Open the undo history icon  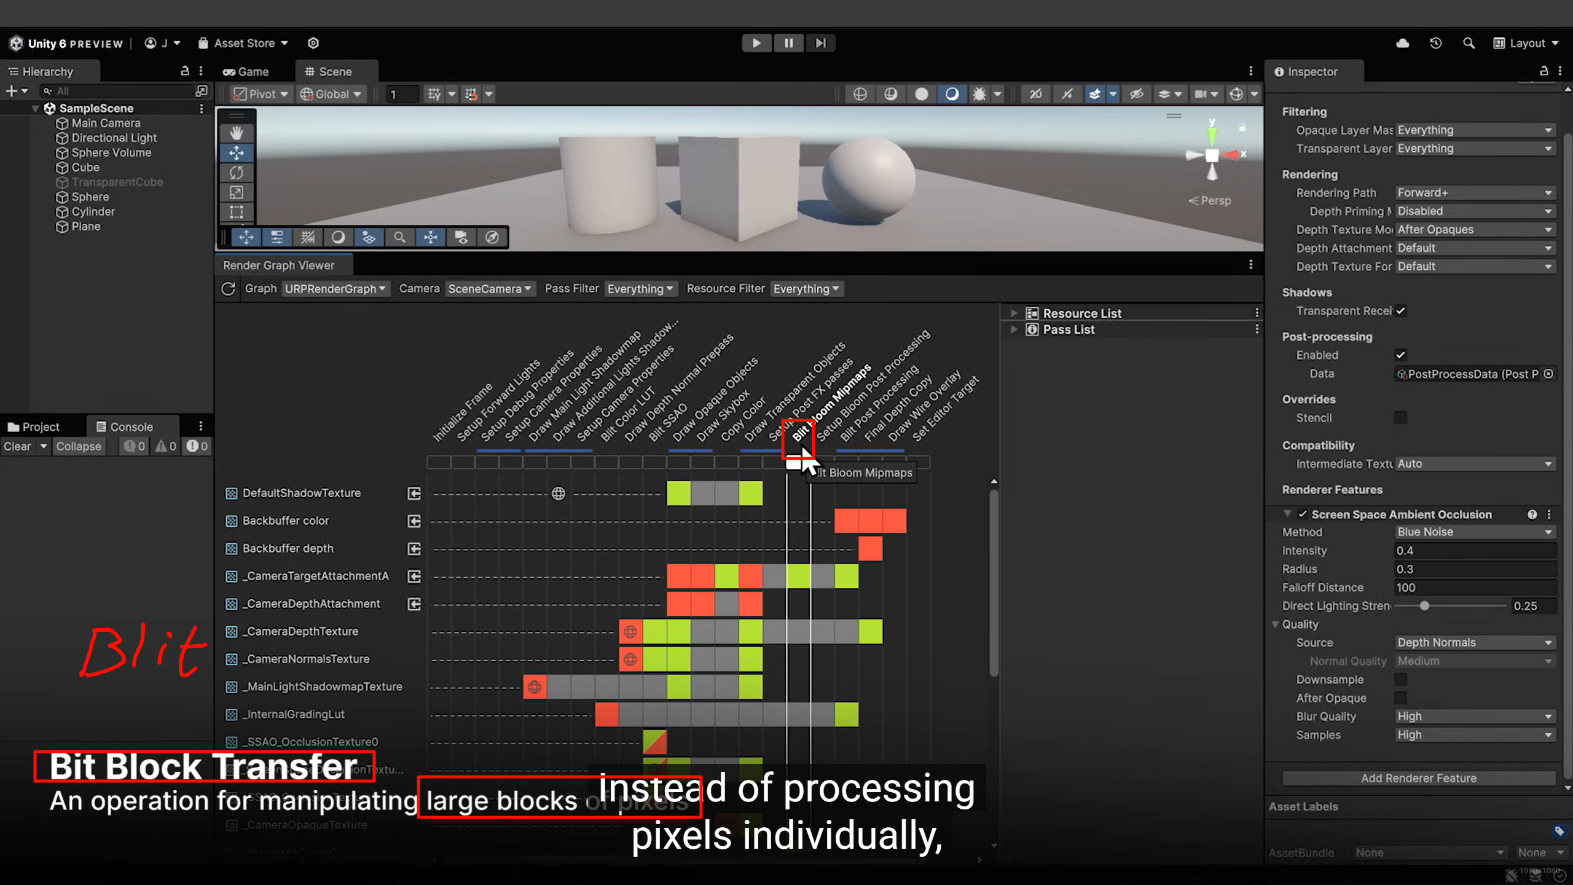(1435, 43)
